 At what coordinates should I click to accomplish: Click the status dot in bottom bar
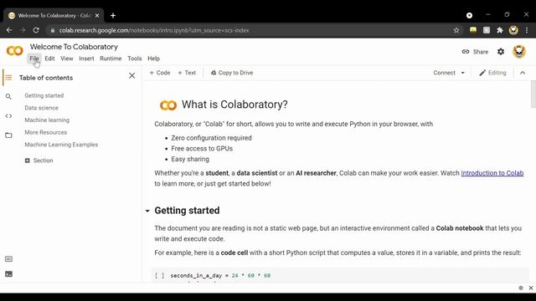(x=521, y=288)
